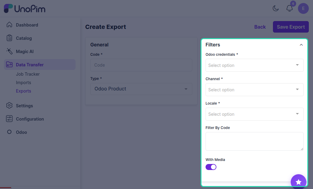Screen dimensions: 313x189
Task: Click the Configuration sliders icon
Action: pos(9,118)
